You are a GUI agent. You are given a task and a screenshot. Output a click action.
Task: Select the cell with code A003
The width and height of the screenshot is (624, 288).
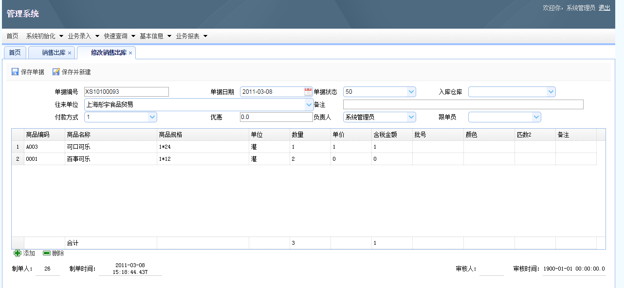pos(44,147)
